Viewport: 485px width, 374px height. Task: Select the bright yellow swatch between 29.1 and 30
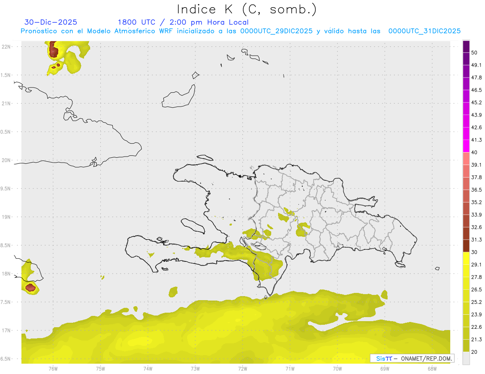tap(466, 258)
